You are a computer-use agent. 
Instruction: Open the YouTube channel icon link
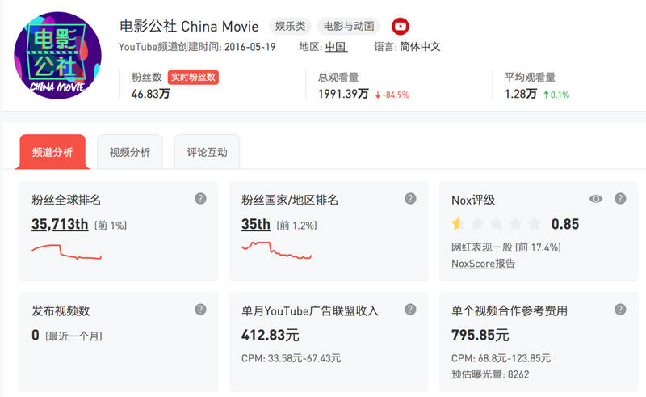(400, 27)
